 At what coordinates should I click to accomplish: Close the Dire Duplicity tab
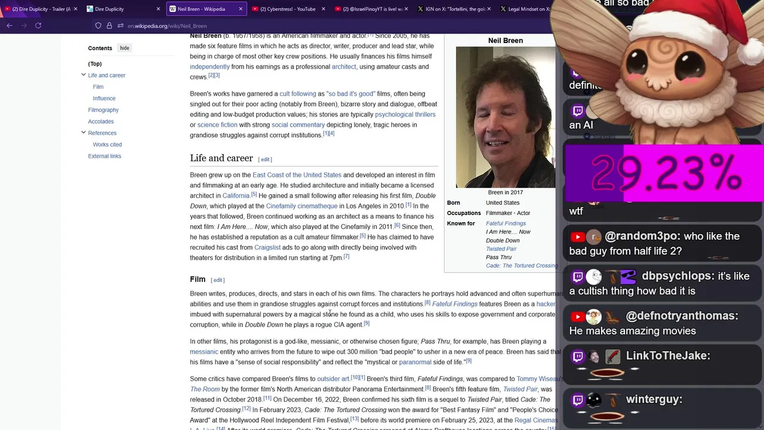coord(158,9)
